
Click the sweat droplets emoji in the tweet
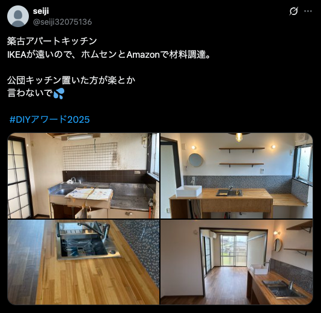tap(59, 93)
